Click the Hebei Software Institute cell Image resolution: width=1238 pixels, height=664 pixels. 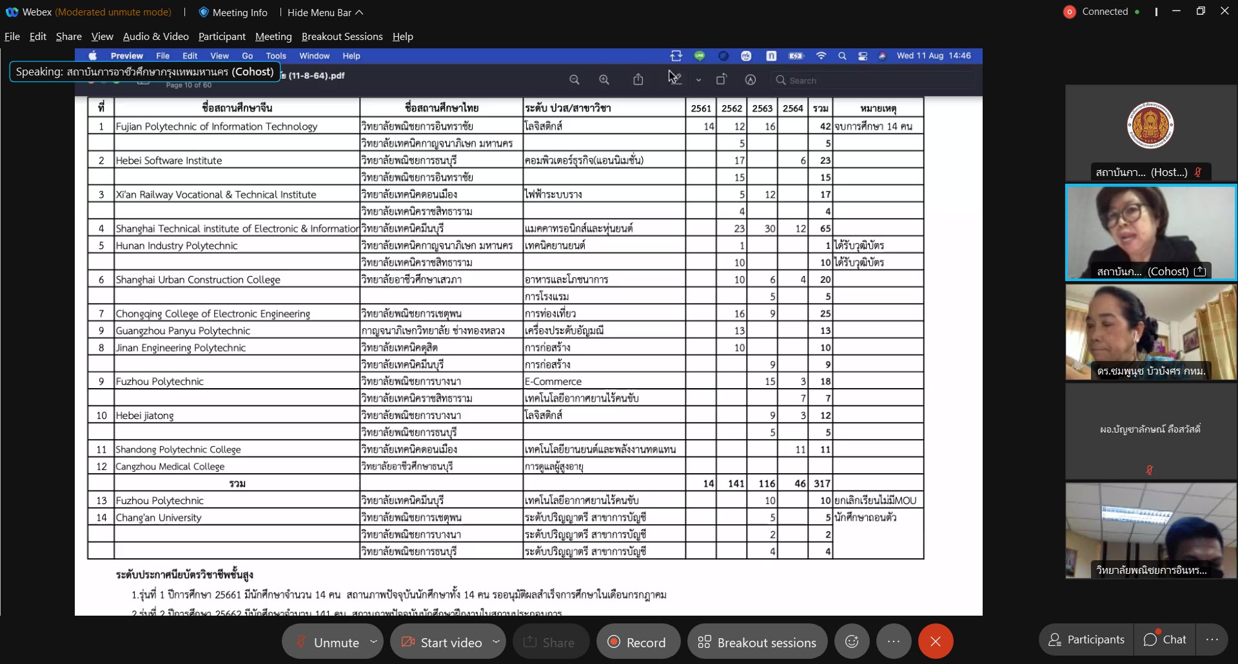237,161
